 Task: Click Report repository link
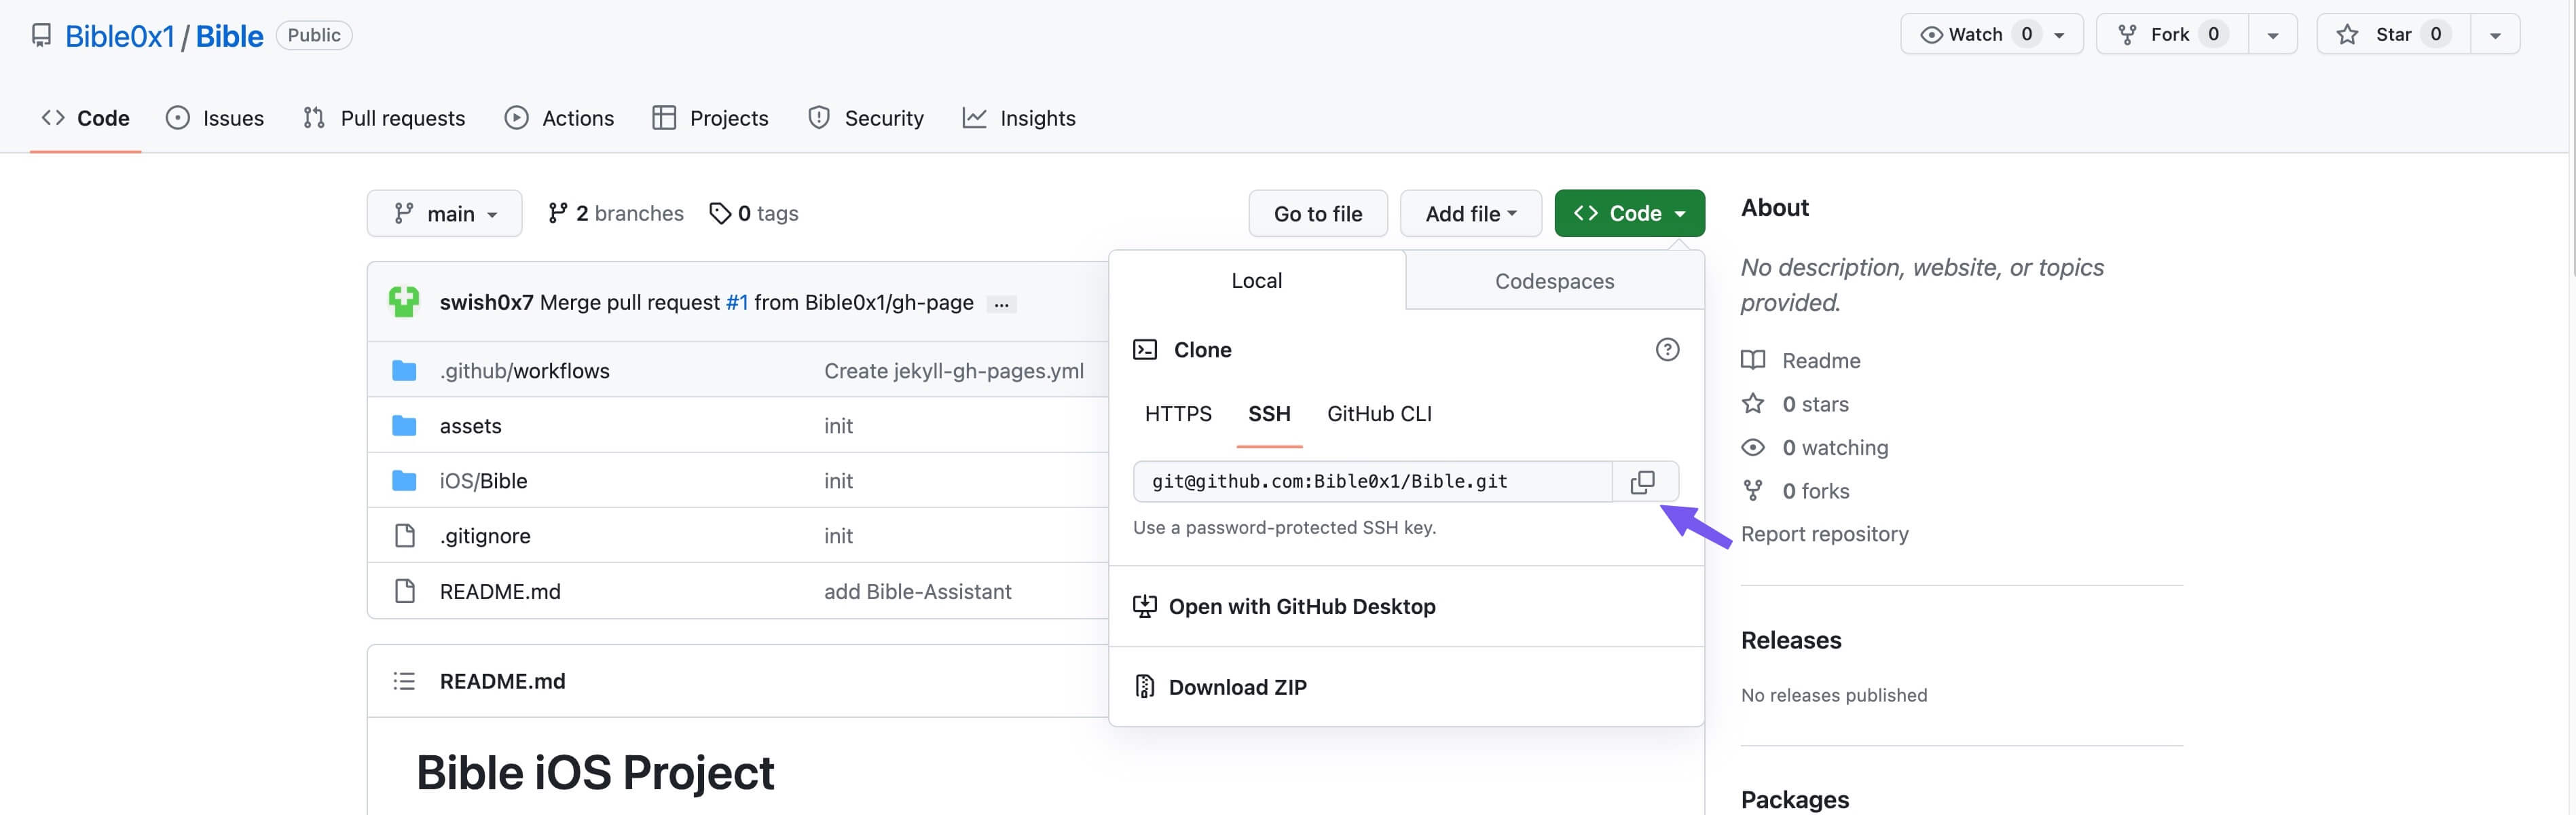pyautogui.click(x=1825, y=534)
